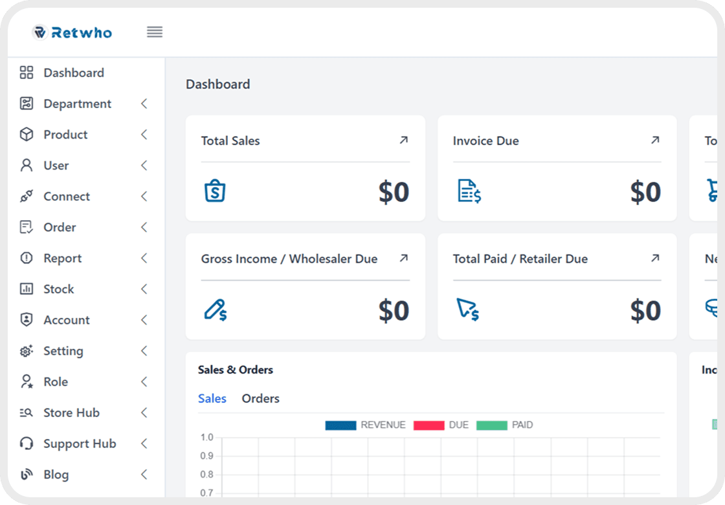The height and width of the screenshot is (505, 725).
Task: Open Gross Income / Wholesaler Due arrow
Action: [404, 258]
